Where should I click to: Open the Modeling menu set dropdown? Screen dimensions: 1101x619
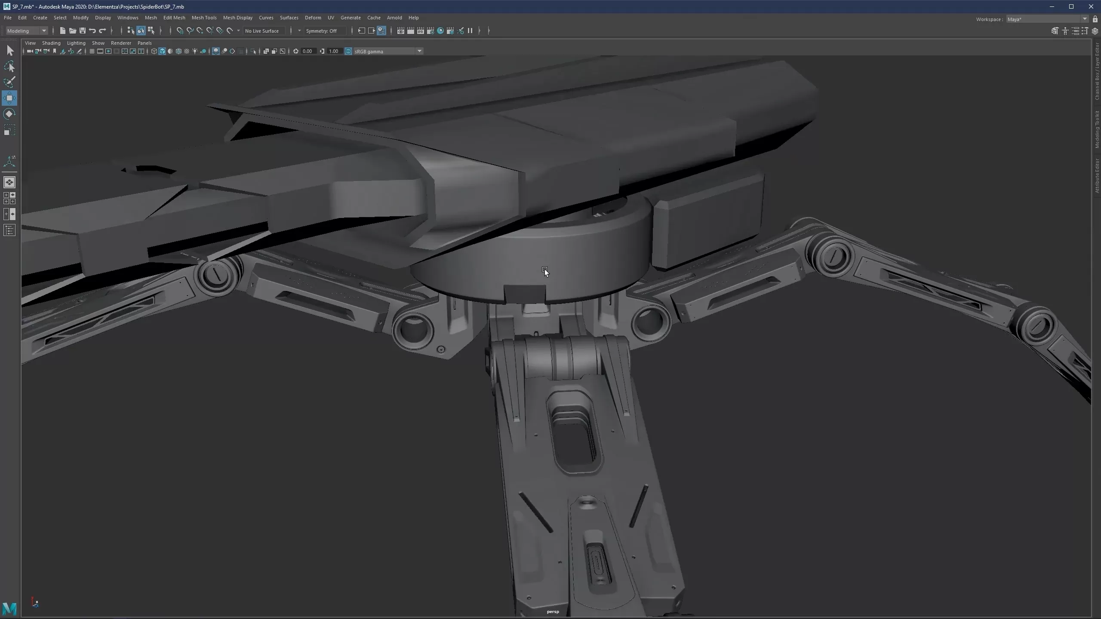27,31
